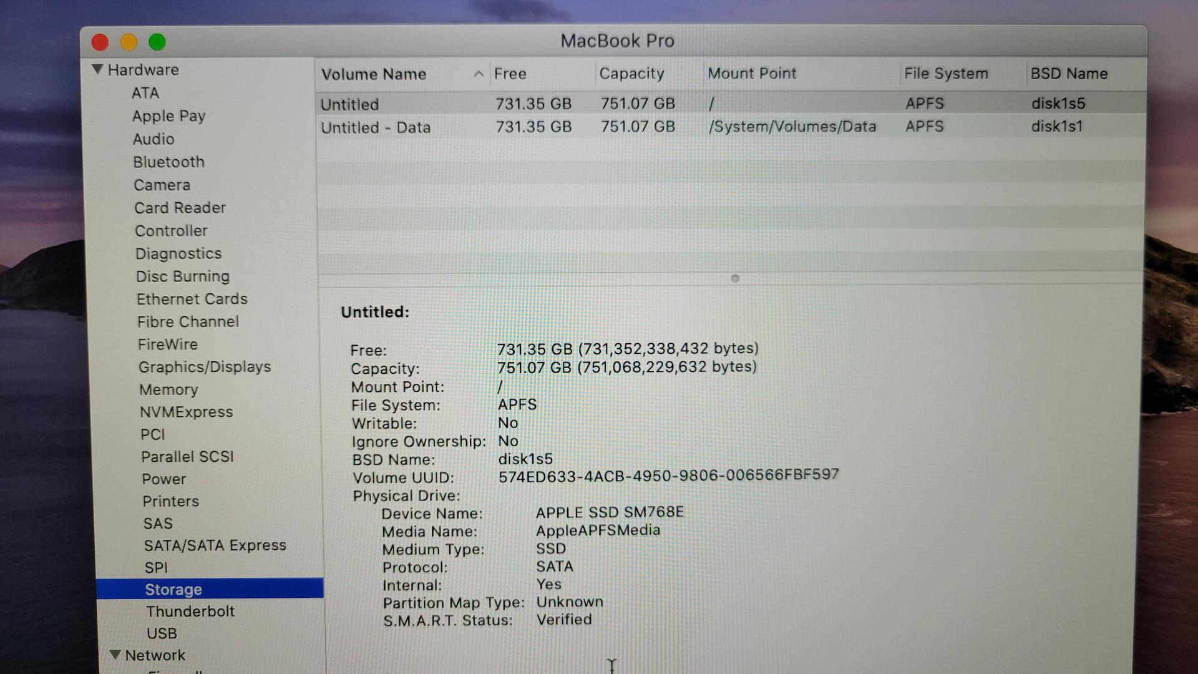1198x674 pixels.
Task: Click the BSD Name column header
Action: click(1069, 74)
